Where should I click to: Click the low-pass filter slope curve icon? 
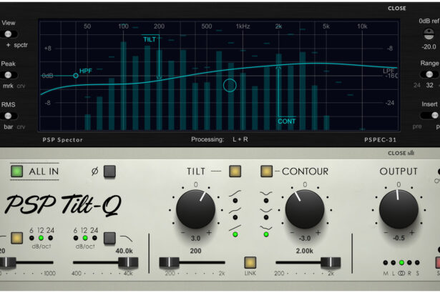[x=127, y=239]
